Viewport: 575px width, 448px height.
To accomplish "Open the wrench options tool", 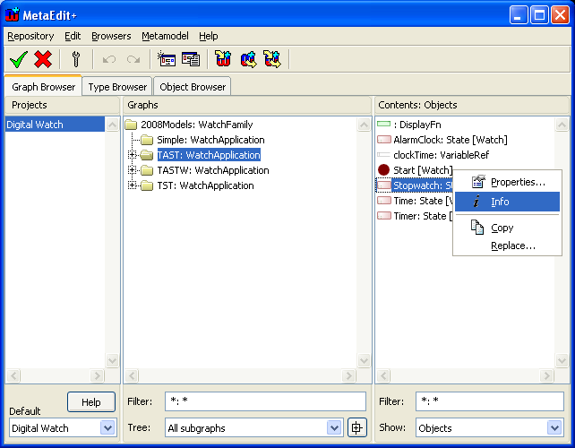I will [76, 59].
